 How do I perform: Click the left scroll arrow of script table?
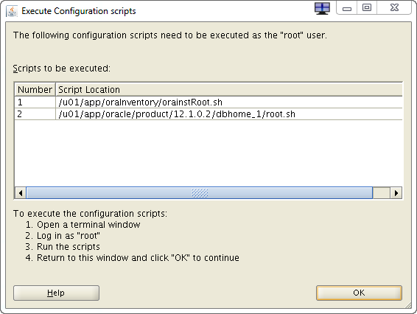click(21, 193)
